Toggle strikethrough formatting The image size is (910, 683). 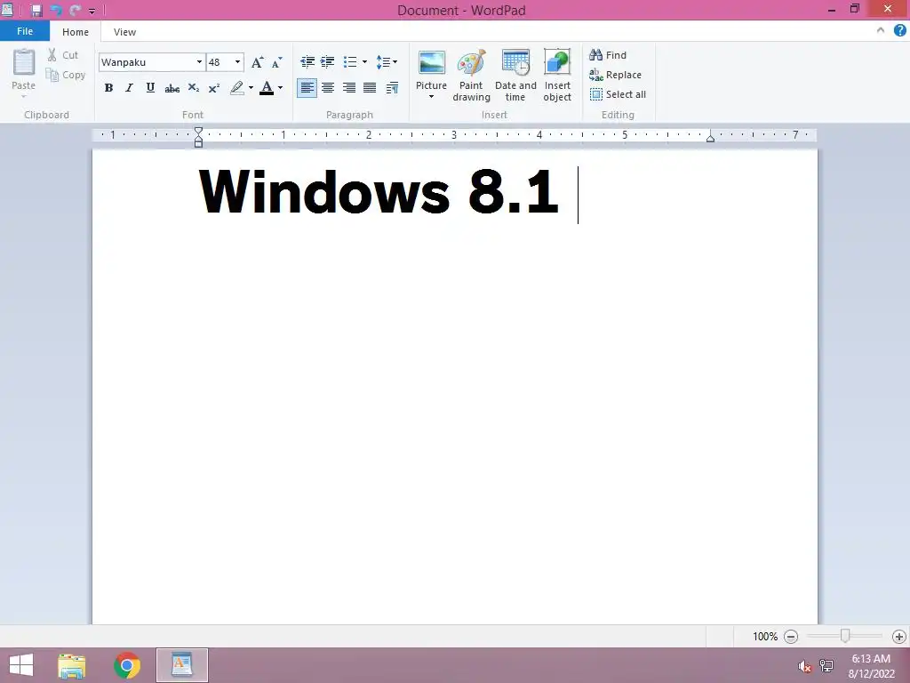pyautogui.click(x=172, y=88)
